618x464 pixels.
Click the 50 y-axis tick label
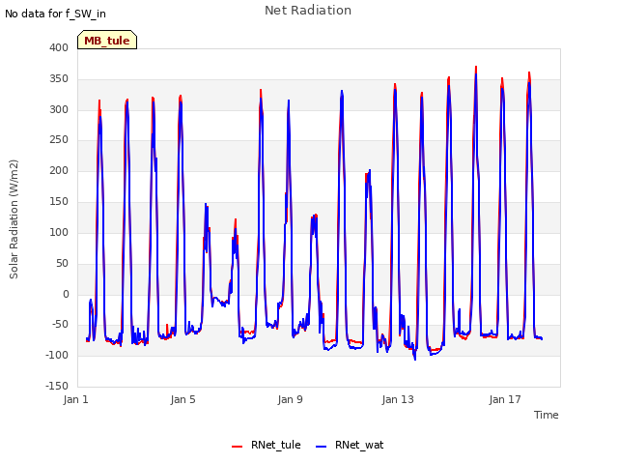coord(62,263)
